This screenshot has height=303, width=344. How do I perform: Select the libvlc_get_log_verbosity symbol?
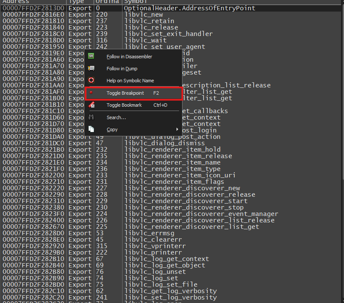click(x=170, y=291)
